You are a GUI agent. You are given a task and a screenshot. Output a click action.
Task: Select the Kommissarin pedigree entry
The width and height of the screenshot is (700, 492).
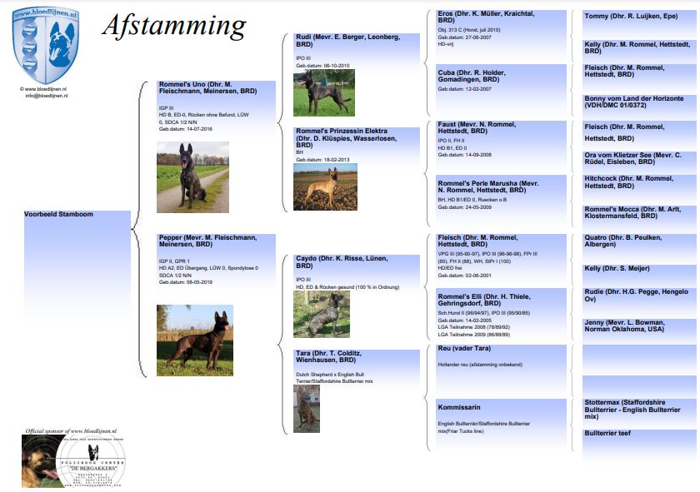point(459,407)
